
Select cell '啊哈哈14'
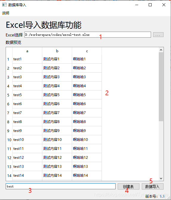click(87, 176)
